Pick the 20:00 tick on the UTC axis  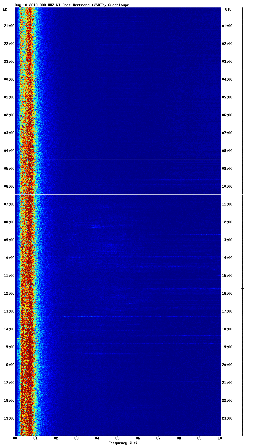227,365
